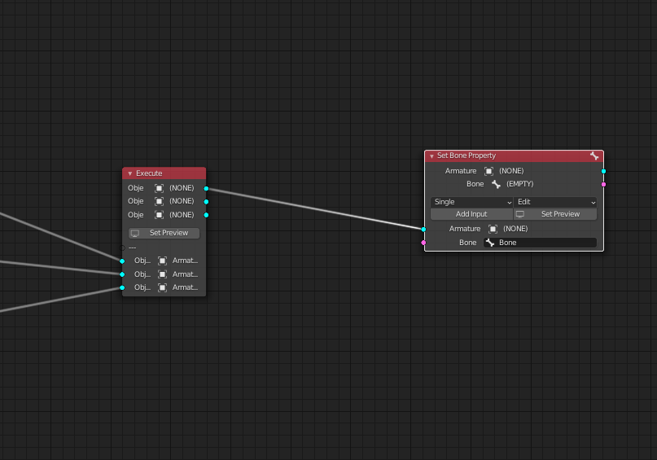Click Set Preview in the Execute node
This screenshot has width=657, height=460.
click(164, 233)
